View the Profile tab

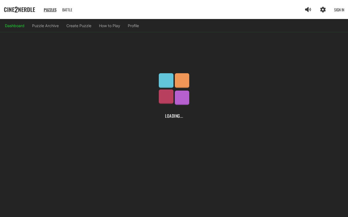tap(133, 26)
